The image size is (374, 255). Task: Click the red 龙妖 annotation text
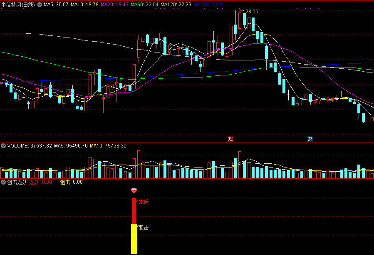[144, 202]
